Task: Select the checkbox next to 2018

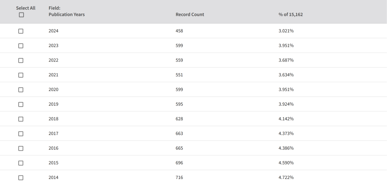Action: click(21, 119)
